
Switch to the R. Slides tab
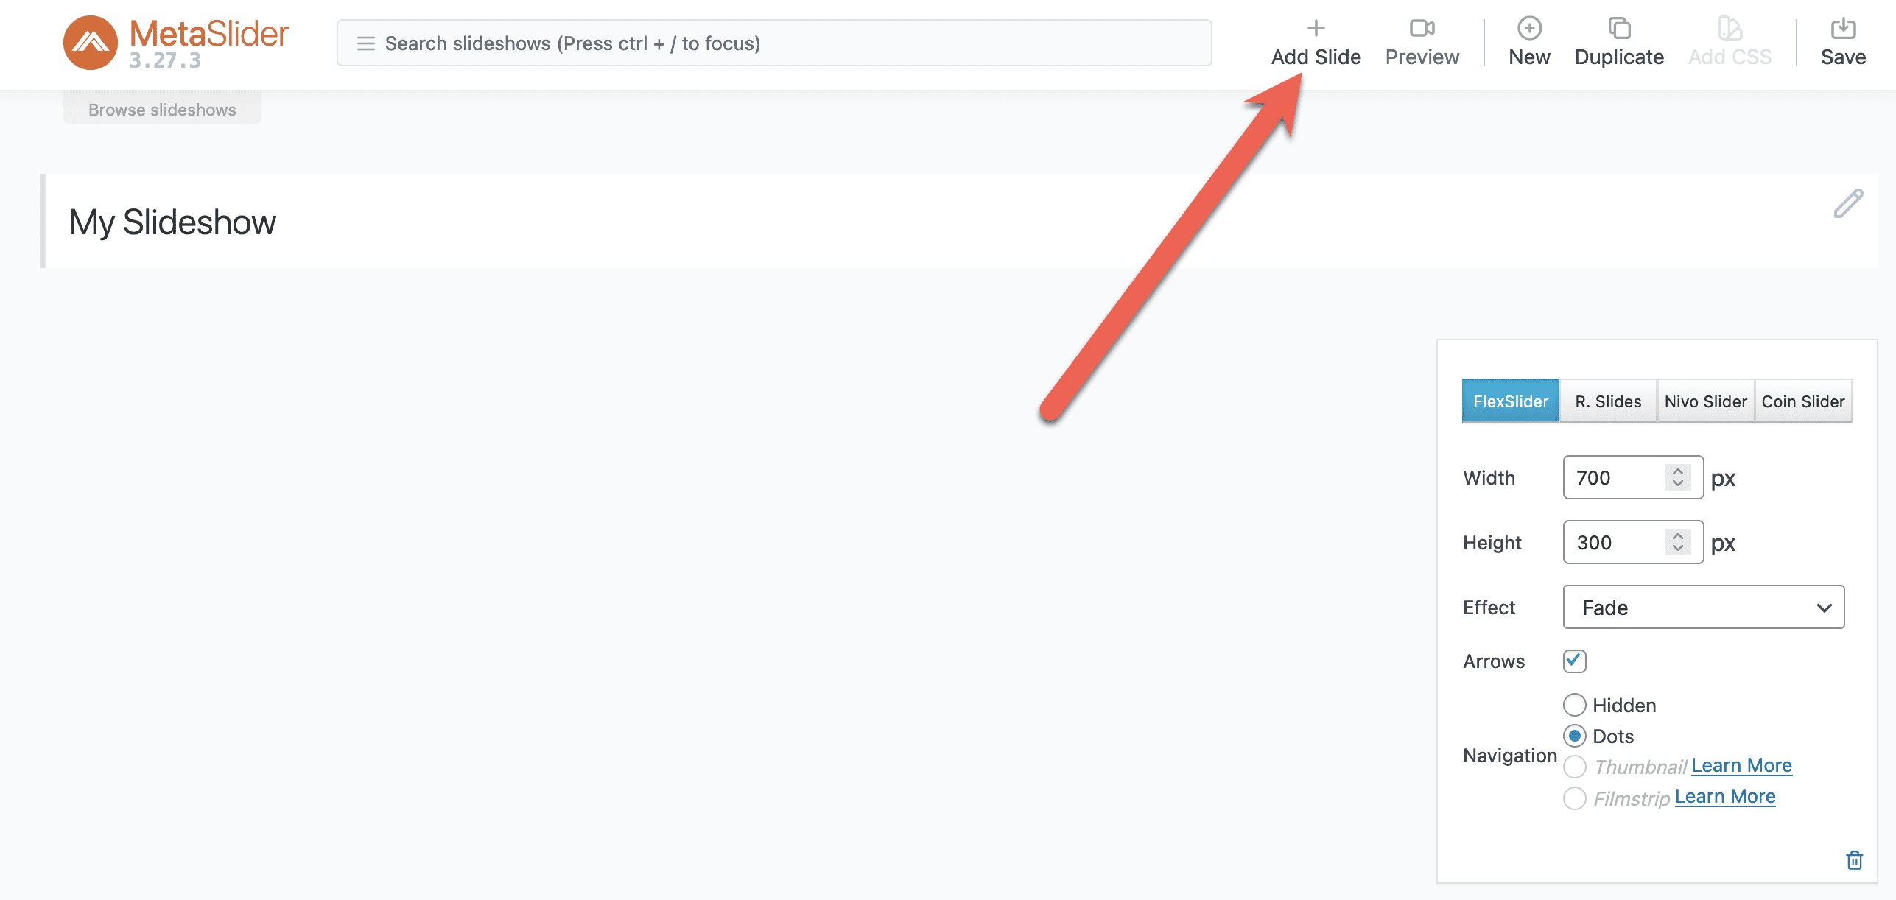[x=1608, y=401]
